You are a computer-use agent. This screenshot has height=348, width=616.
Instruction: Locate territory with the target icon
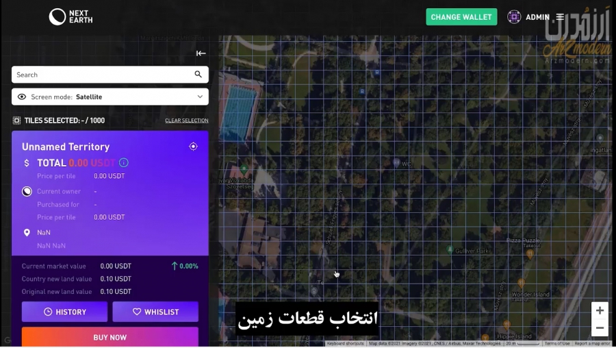pos(193,147)
